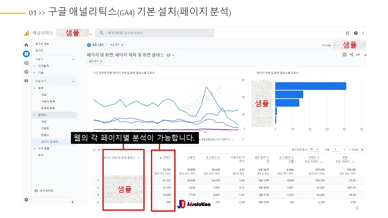The height and width of the screenshot is (218, 388).
Task: Open the Reports bar-chart rail icon
Action: click(x=26, y=54)
